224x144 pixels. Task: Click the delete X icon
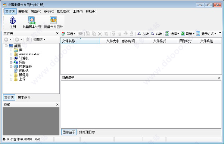(100, 34)
